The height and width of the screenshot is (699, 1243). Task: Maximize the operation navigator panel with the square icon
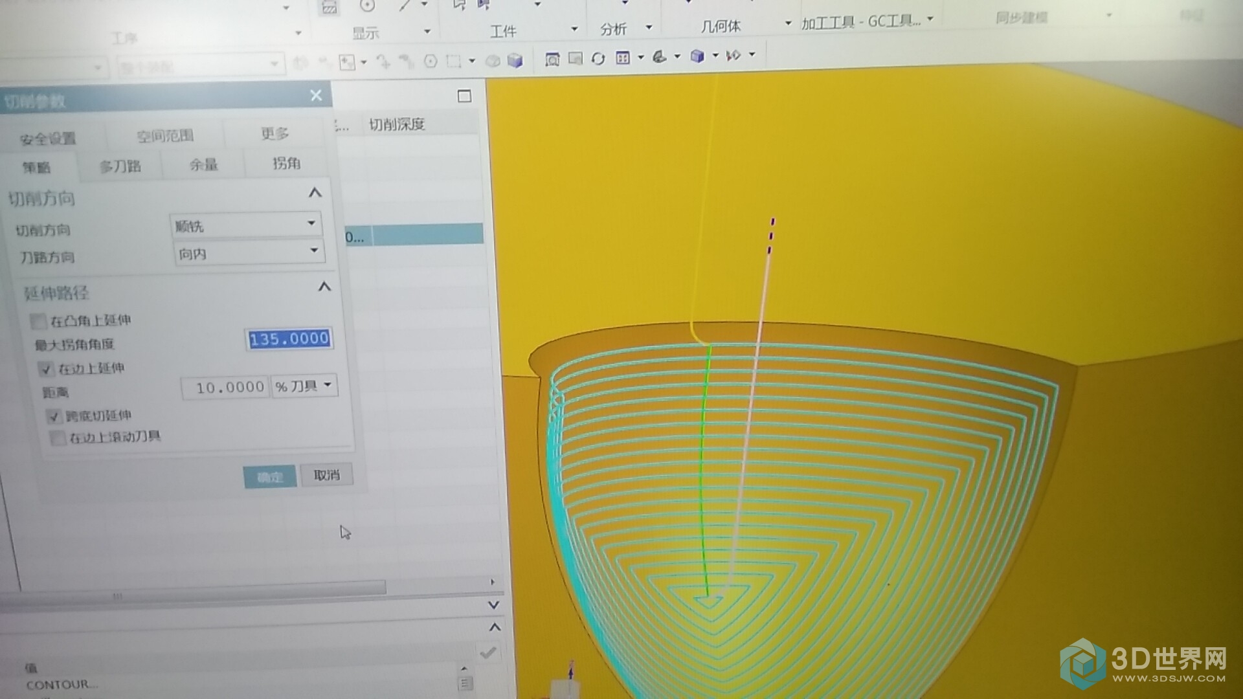[x=464, y=96]
